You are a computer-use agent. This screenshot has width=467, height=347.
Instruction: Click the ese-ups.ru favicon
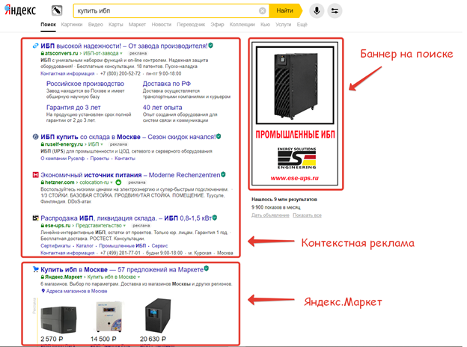click(35, 218)
